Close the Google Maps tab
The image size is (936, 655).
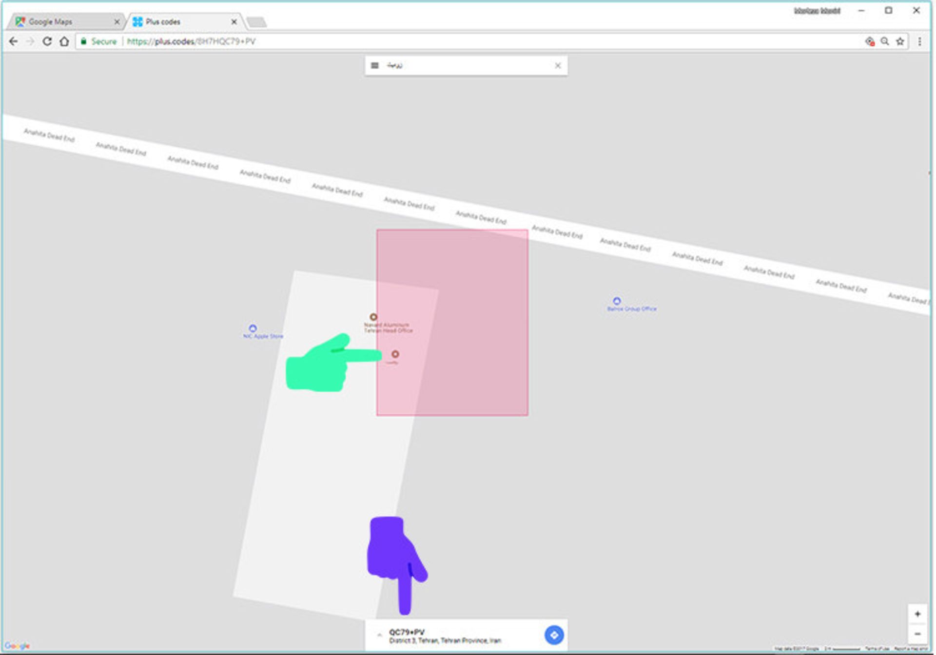(117, 22)
